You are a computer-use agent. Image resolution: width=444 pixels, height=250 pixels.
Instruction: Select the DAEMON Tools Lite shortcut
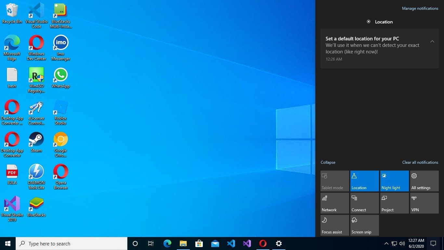(x=36, y=177)
